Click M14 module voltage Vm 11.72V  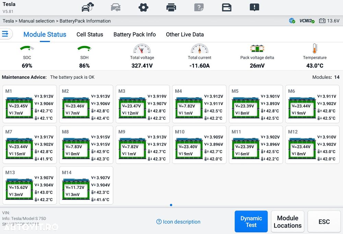75,187
